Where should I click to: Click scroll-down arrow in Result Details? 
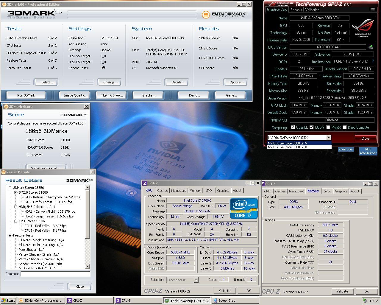tap(88, 267)
